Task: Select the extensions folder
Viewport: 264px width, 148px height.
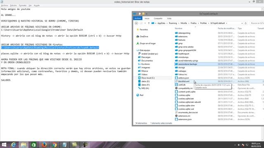Action: (x=183, y=37)
